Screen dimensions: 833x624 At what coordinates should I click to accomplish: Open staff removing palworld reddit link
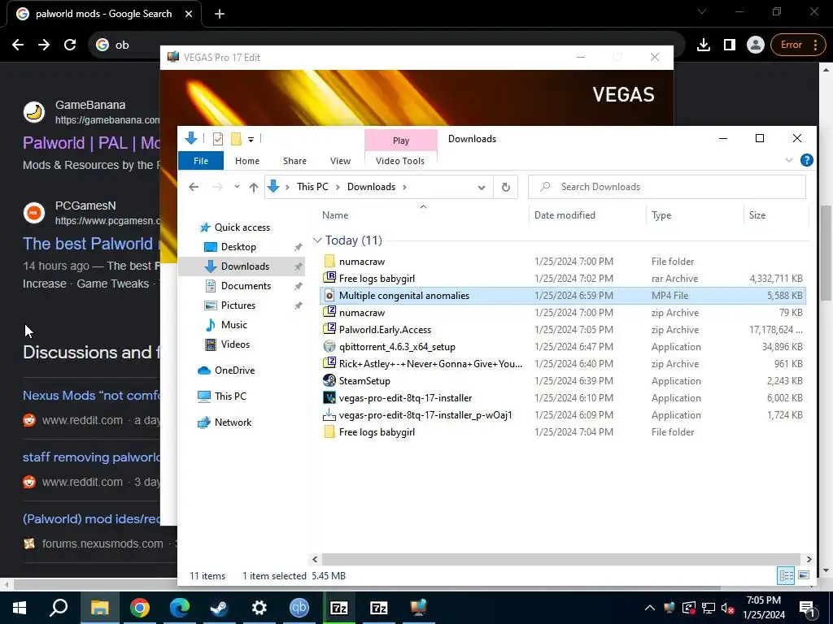[x=91, y=457]
